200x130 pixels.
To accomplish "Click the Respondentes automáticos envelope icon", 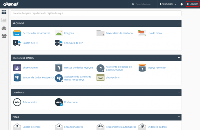I will point(100,127).
